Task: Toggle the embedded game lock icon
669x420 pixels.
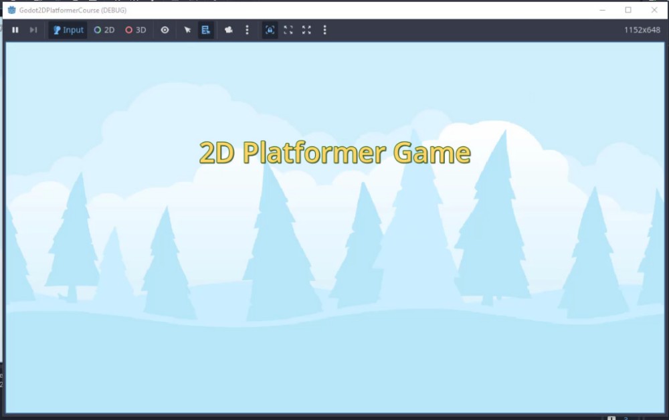Action: pyautogui.click(x=270, y=30)
